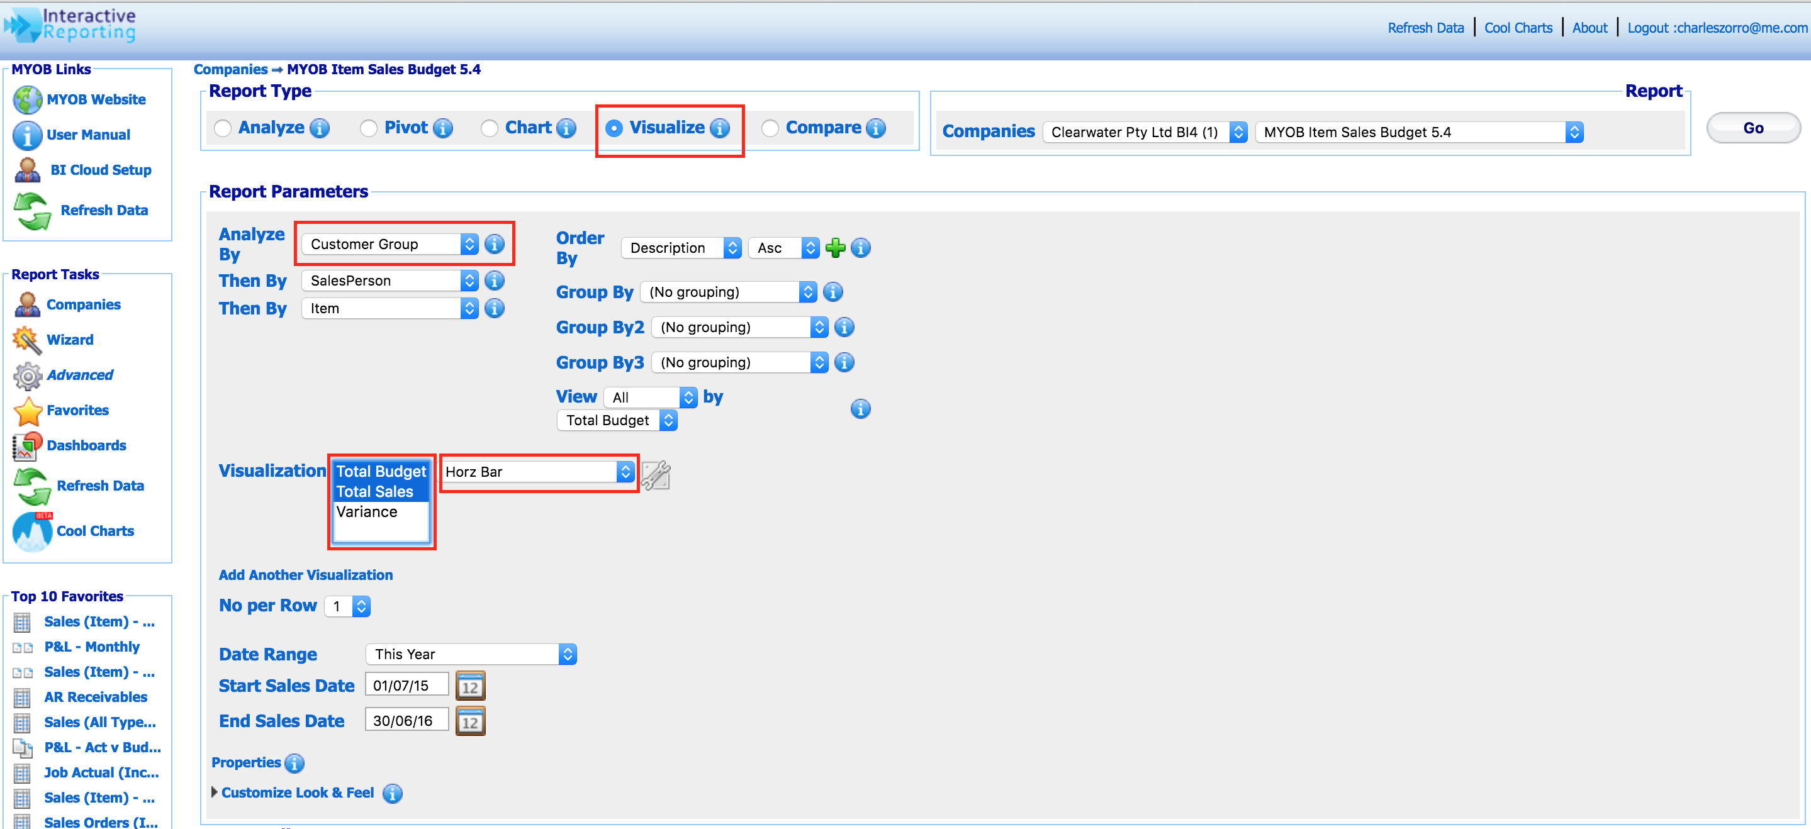
Task: Open the MYOB Item Sales Budget report dropdown
Action: pyautogui.click(x=1420, y=132)
